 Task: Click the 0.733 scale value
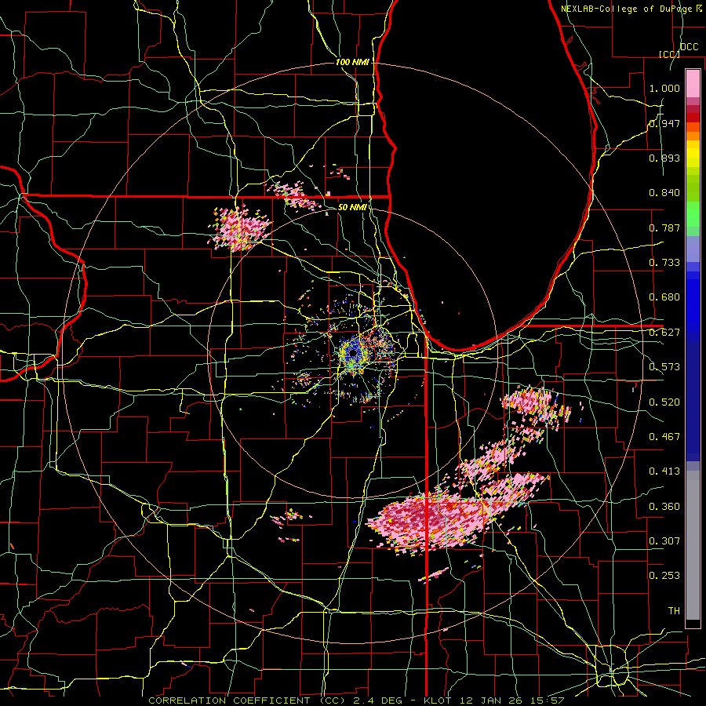point(664,263)
